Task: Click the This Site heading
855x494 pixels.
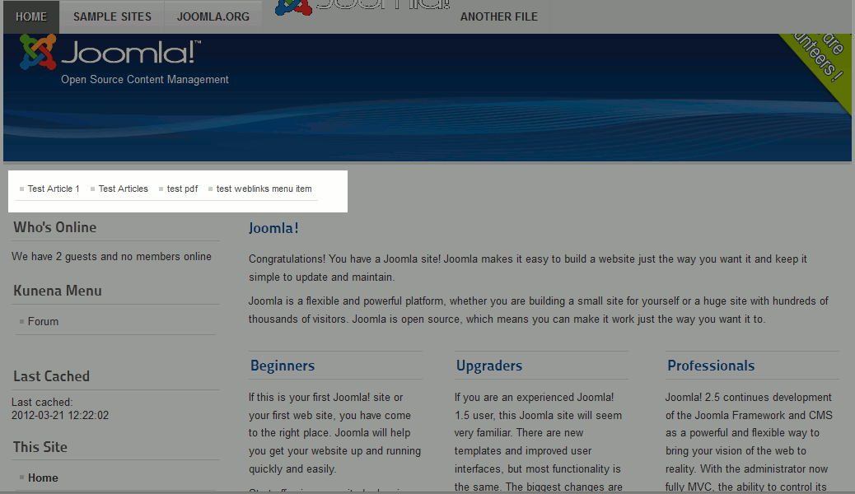Action: tap(40, 447)
